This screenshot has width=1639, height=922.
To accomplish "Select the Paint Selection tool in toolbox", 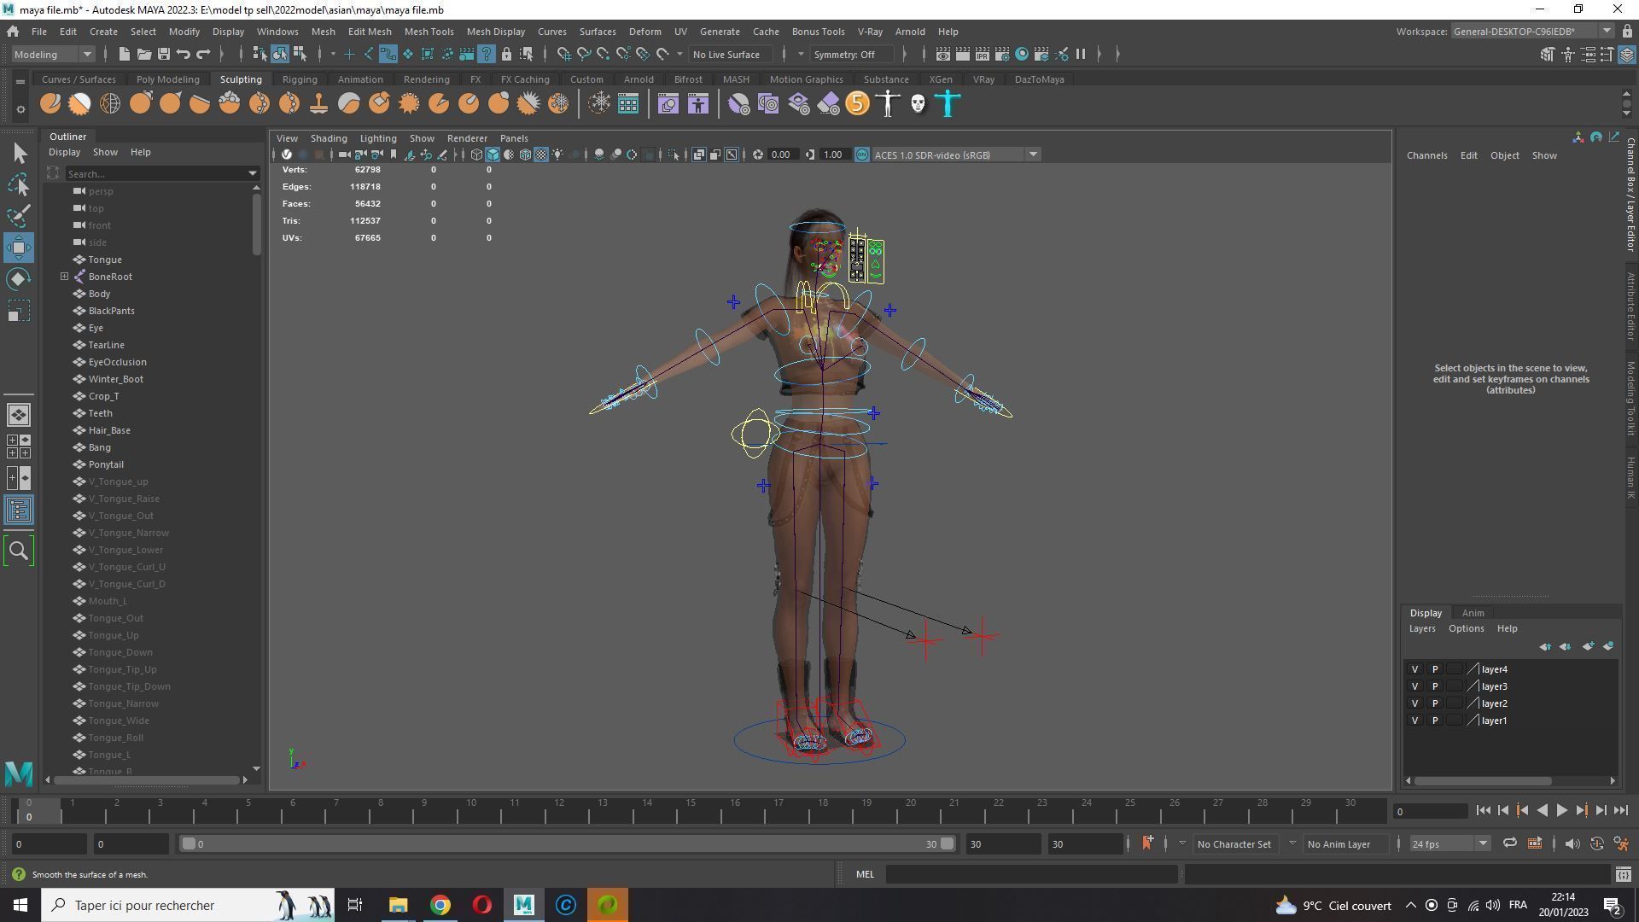I will tap(19, 215).
